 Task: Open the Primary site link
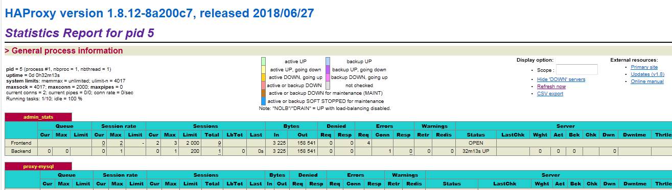tap(644, 67)
